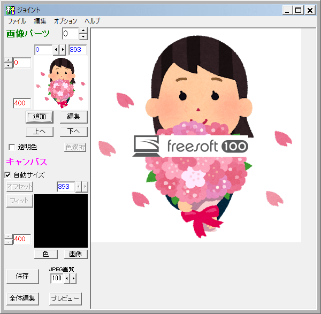Uncheck the 自動サイズ checkbox
This screenshot has width=321, height=314.
click(8, 175)
